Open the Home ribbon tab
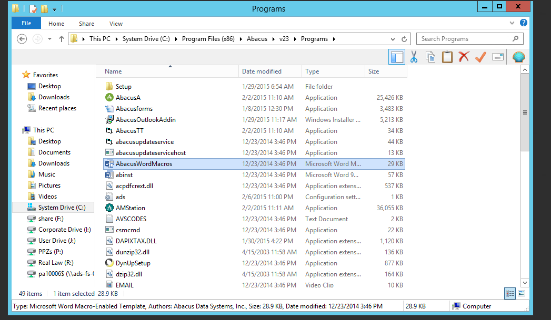Viewport: 551px width, 320px height. point(56,24)
